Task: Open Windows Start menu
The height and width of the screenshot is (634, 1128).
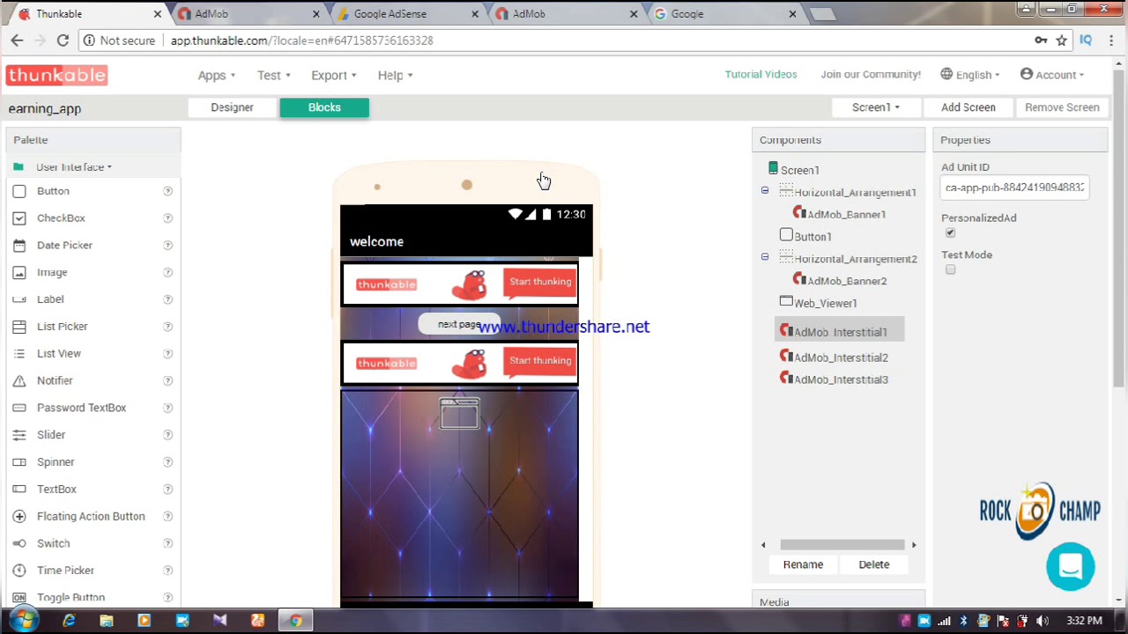Action: [x=23, y=620]
